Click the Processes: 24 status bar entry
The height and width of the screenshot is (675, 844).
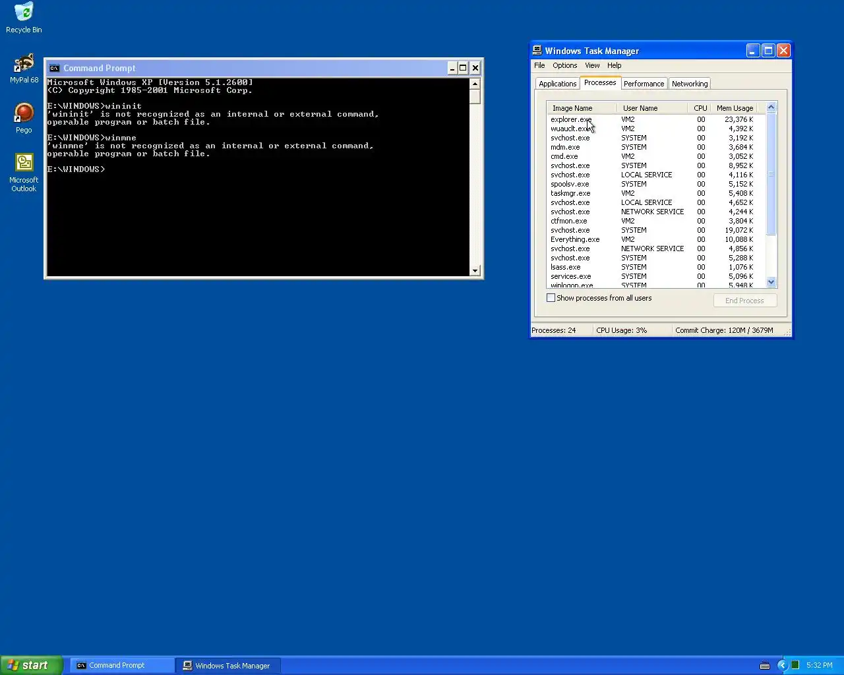(560, 330)
